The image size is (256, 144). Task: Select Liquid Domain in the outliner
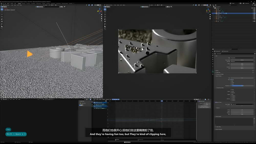tap(220, 17)
